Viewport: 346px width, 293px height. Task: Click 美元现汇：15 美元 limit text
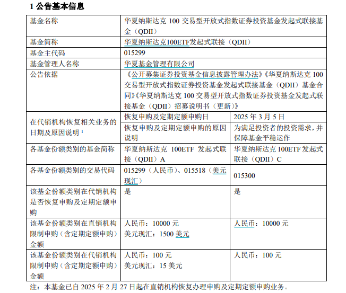[153, 266]
